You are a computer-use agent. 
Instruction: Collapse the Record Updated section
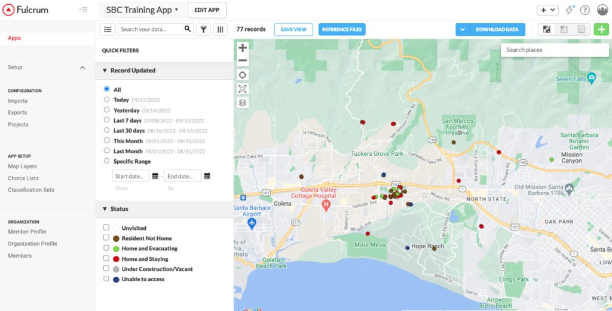105,70
